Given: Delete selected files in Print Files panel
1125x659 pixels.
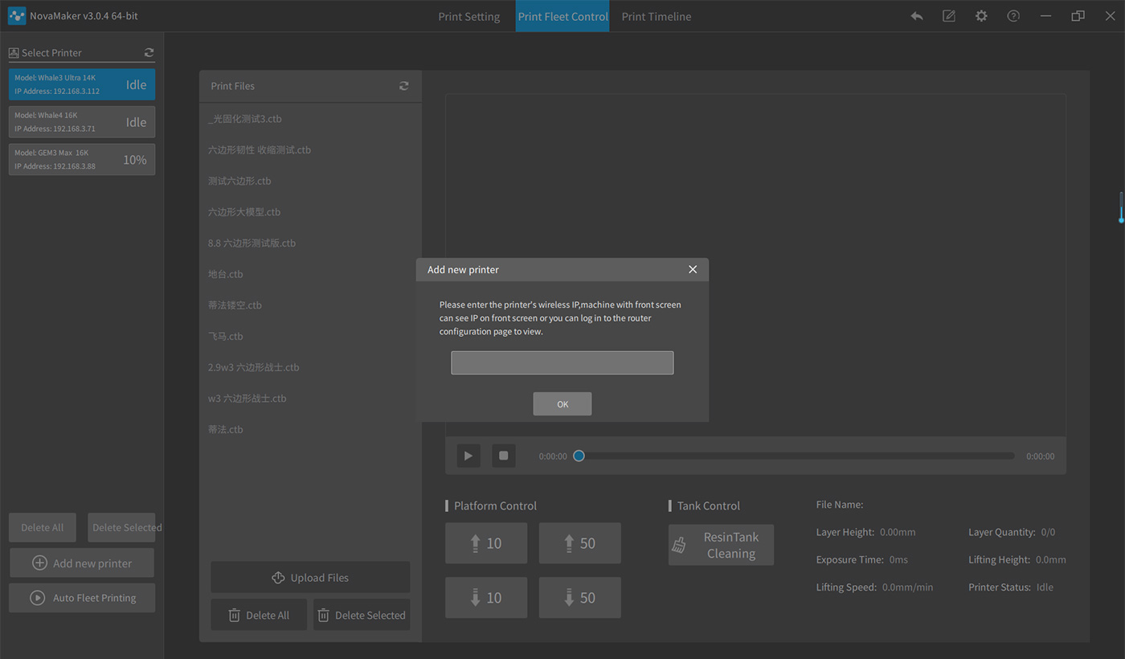Looking at the screenshot, I should coord(362,615).
